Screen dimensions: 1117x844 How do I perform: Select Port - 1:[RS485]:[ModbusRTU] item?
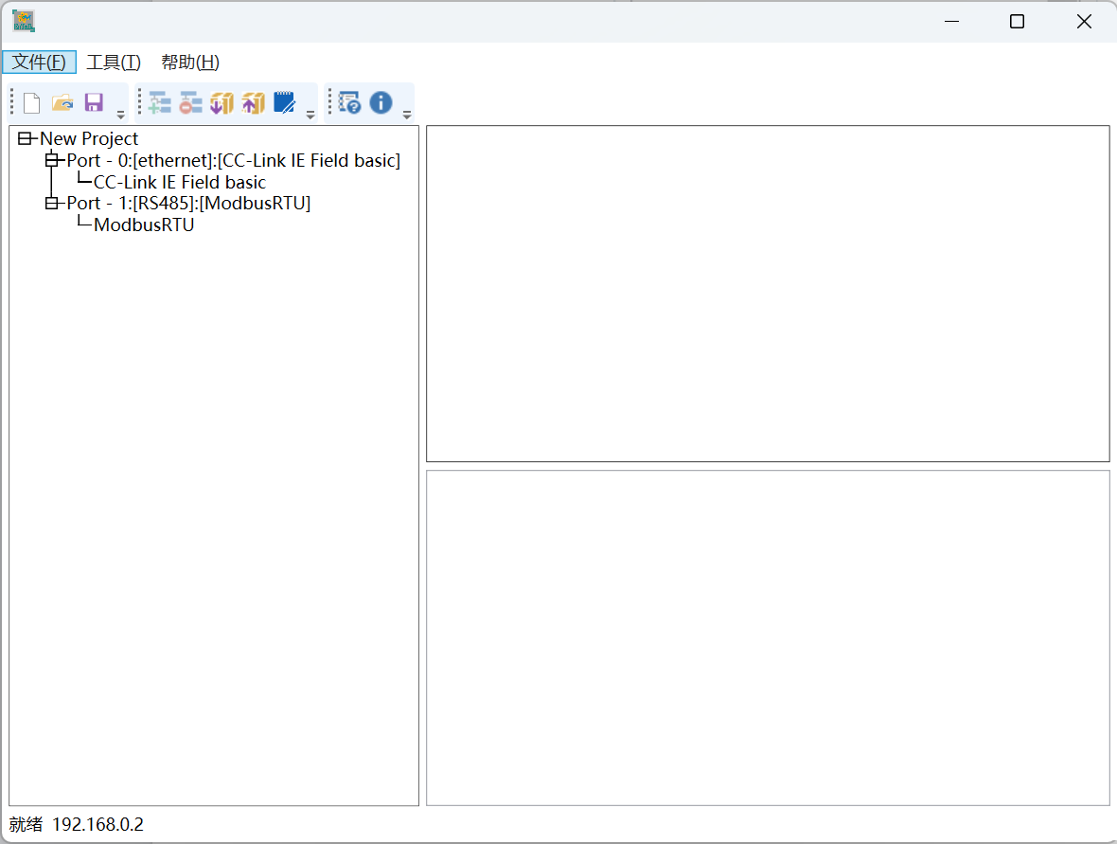point(188,203)
